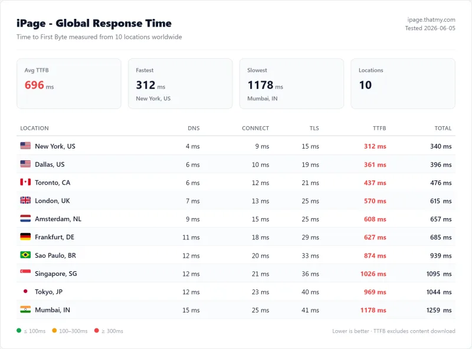Click the Netherlands flag beside Amsterdam

pyautogui.click(x=25, y=219)
